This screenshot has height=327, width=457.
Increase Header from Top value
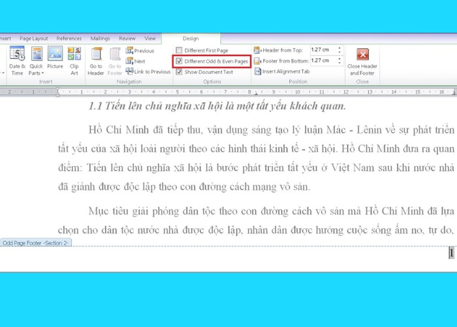tap(339, 48)
